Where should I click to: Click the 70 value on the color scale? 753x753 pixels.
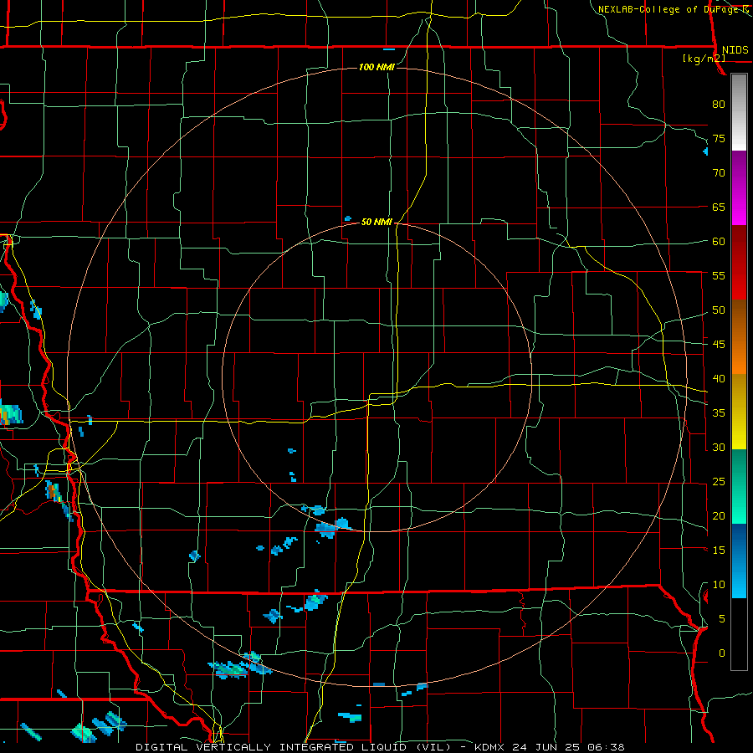tap(719, 173)
